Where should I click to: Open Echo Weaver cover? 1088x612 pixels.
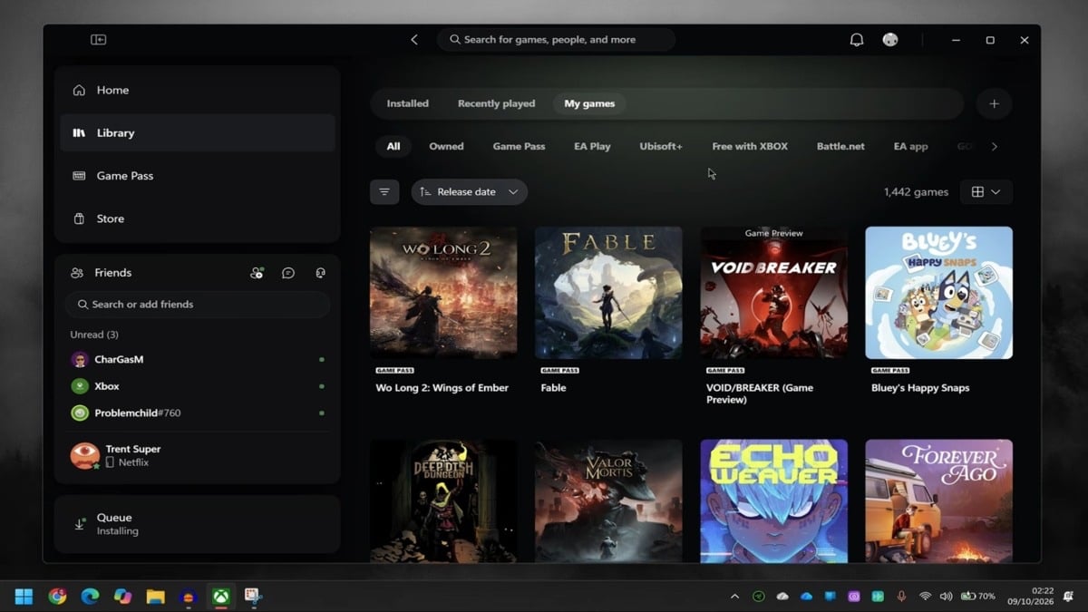(x=773, y=500)
